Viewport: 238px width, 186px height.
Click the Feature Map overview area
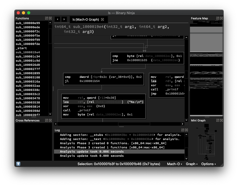pyautogui.click(x=207, y=68)
